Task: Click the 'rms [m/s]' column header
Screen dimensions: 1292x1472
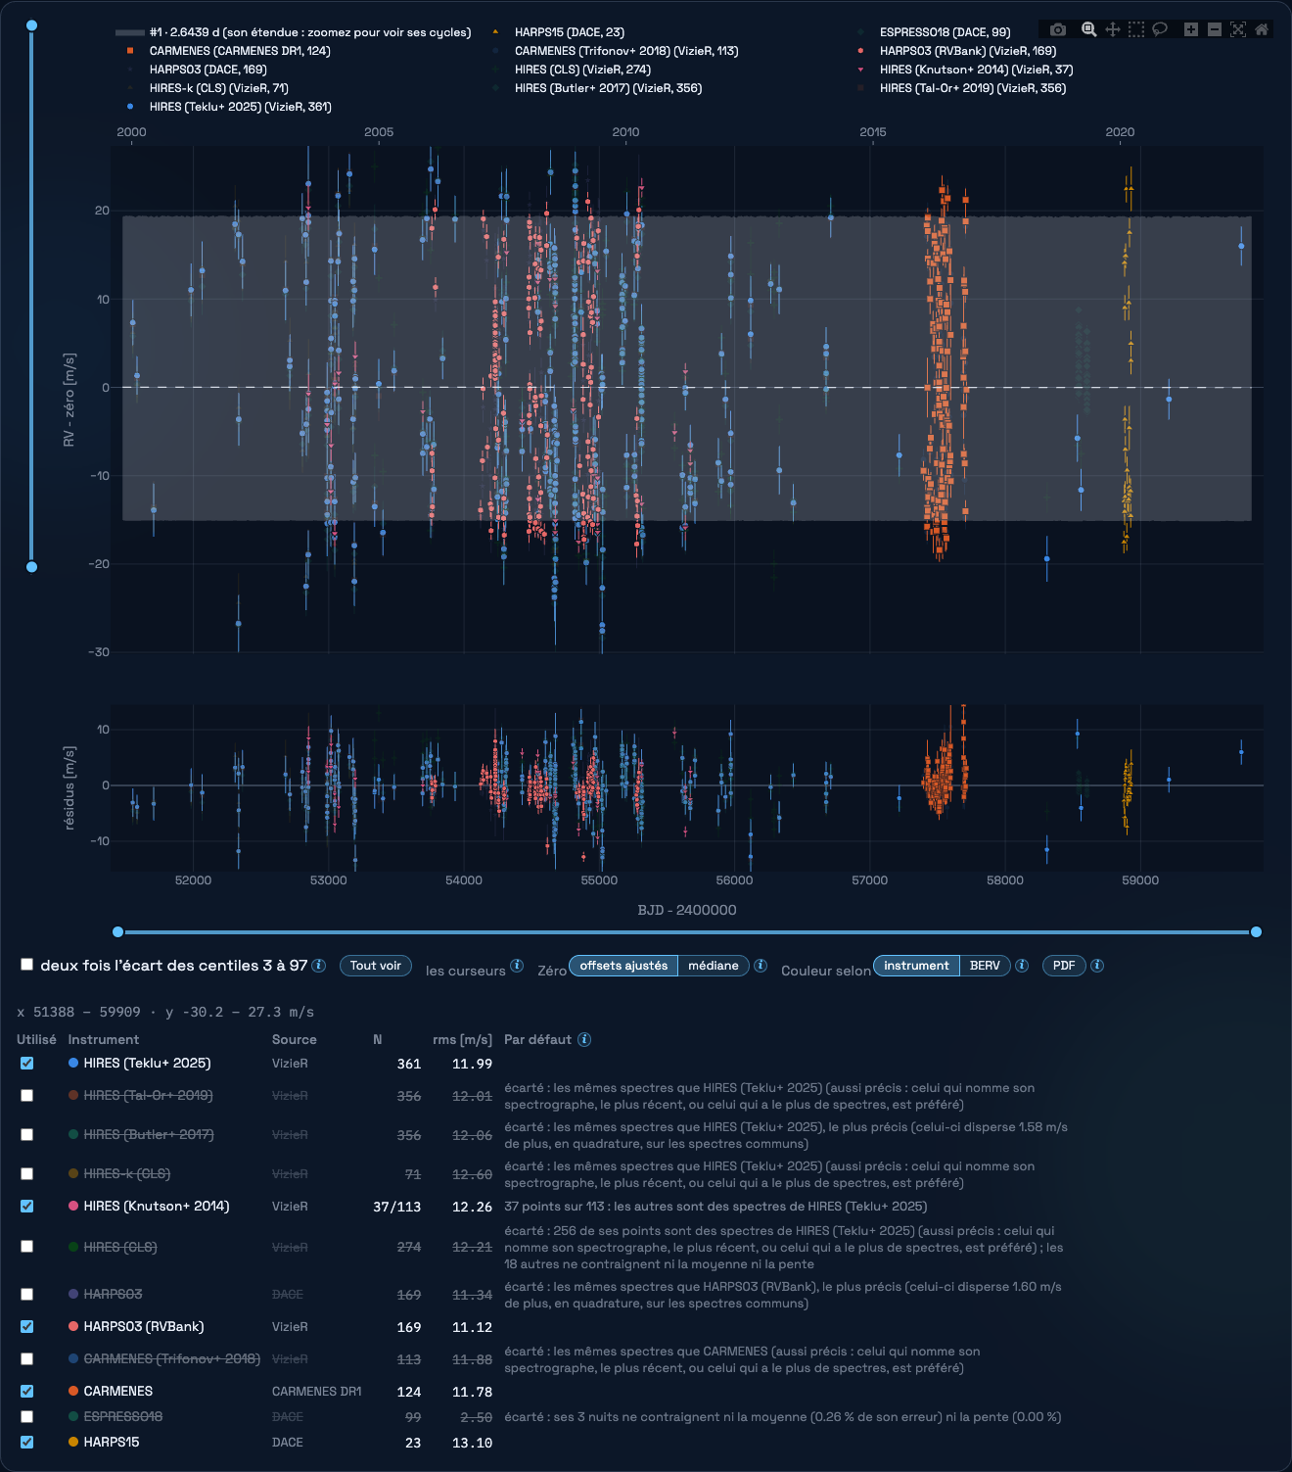Action: (x=462, y=1040)
